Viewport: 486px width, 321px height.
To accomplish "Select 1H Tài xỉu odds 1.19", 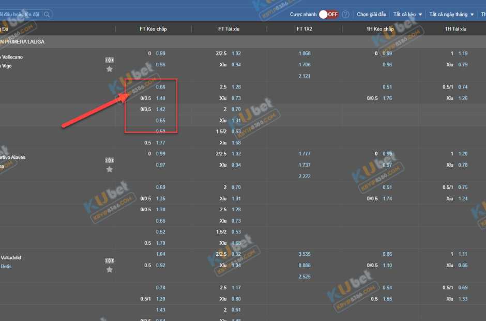I will (x=463, y=53).
